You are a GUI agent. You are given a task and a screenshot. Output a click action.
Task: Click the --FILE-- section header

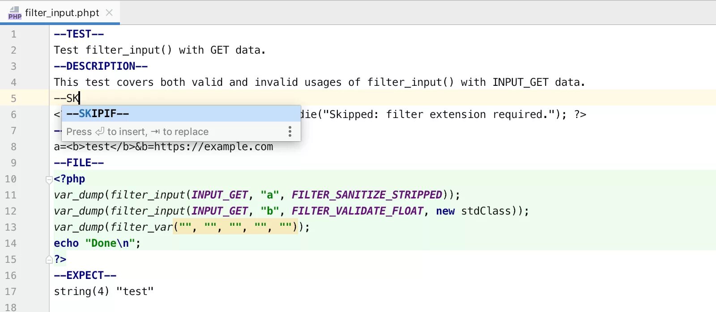click(79, 163)
